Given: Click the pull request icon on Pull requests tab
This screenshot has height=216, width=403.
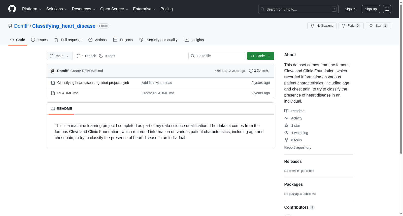Looking at the screenshot, I should (x=56, y=40).
